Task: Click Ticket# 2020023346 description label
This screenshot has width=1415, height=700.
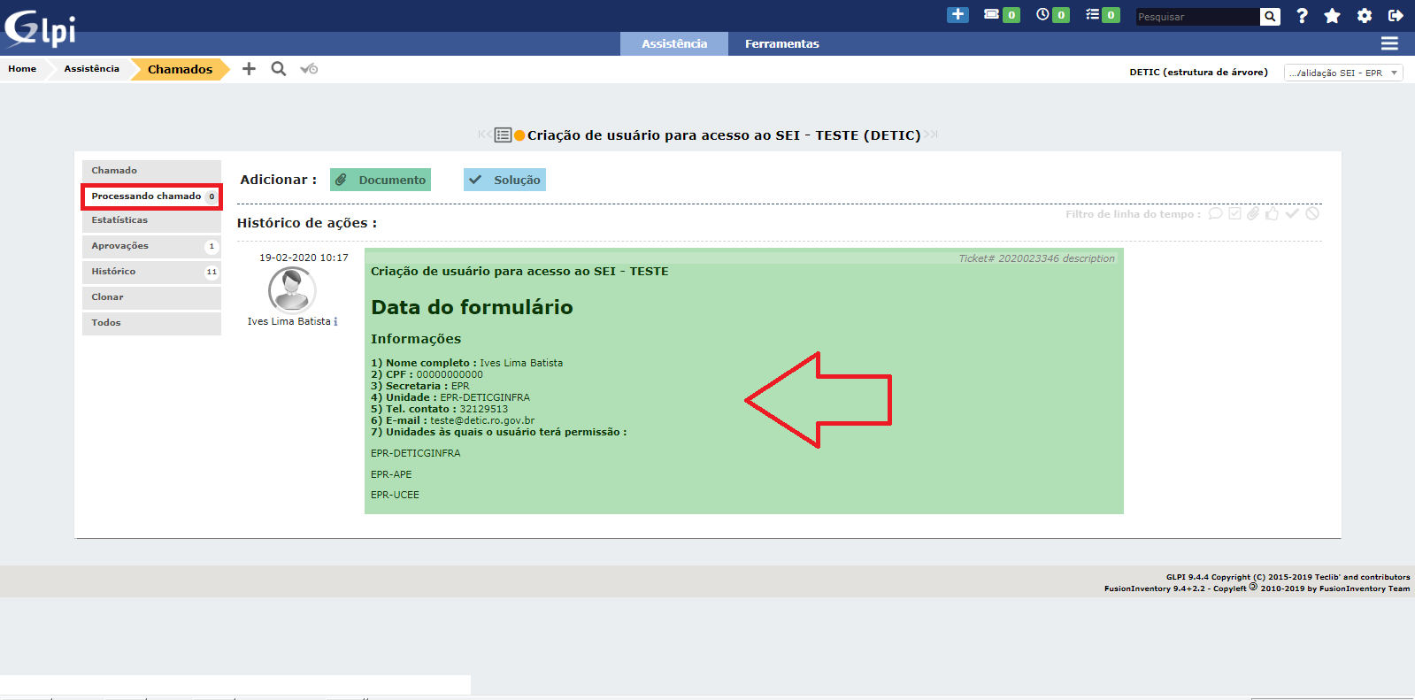Action: [x=1037, y=258]
